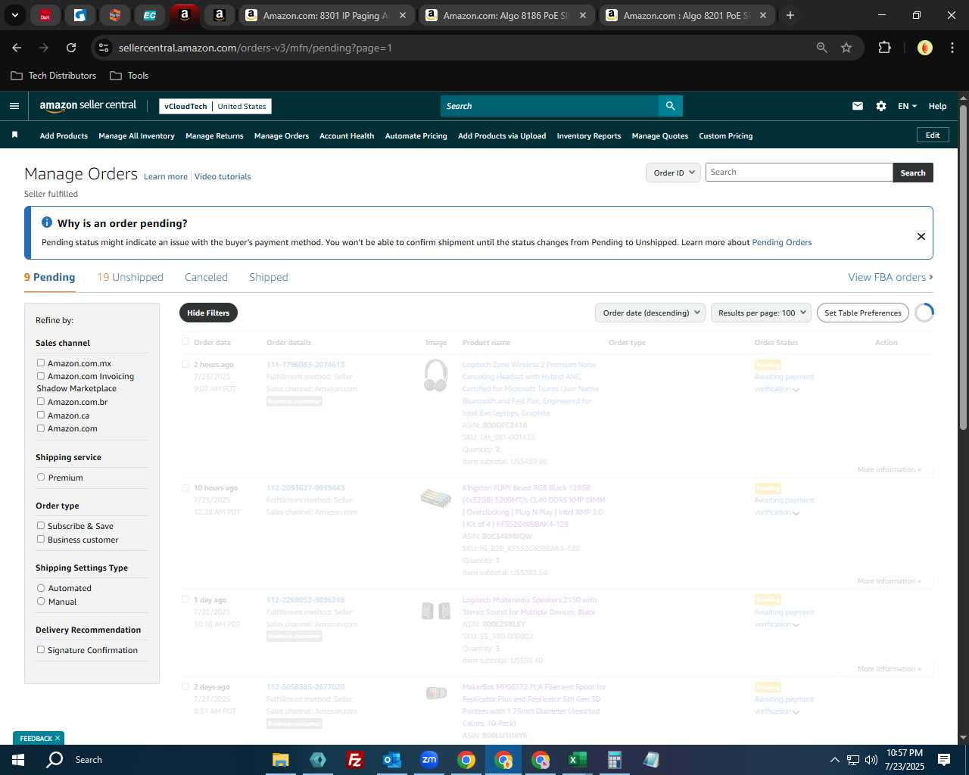Click the info icon in pending banner
The image size is (969, 775).
(47, 223)
